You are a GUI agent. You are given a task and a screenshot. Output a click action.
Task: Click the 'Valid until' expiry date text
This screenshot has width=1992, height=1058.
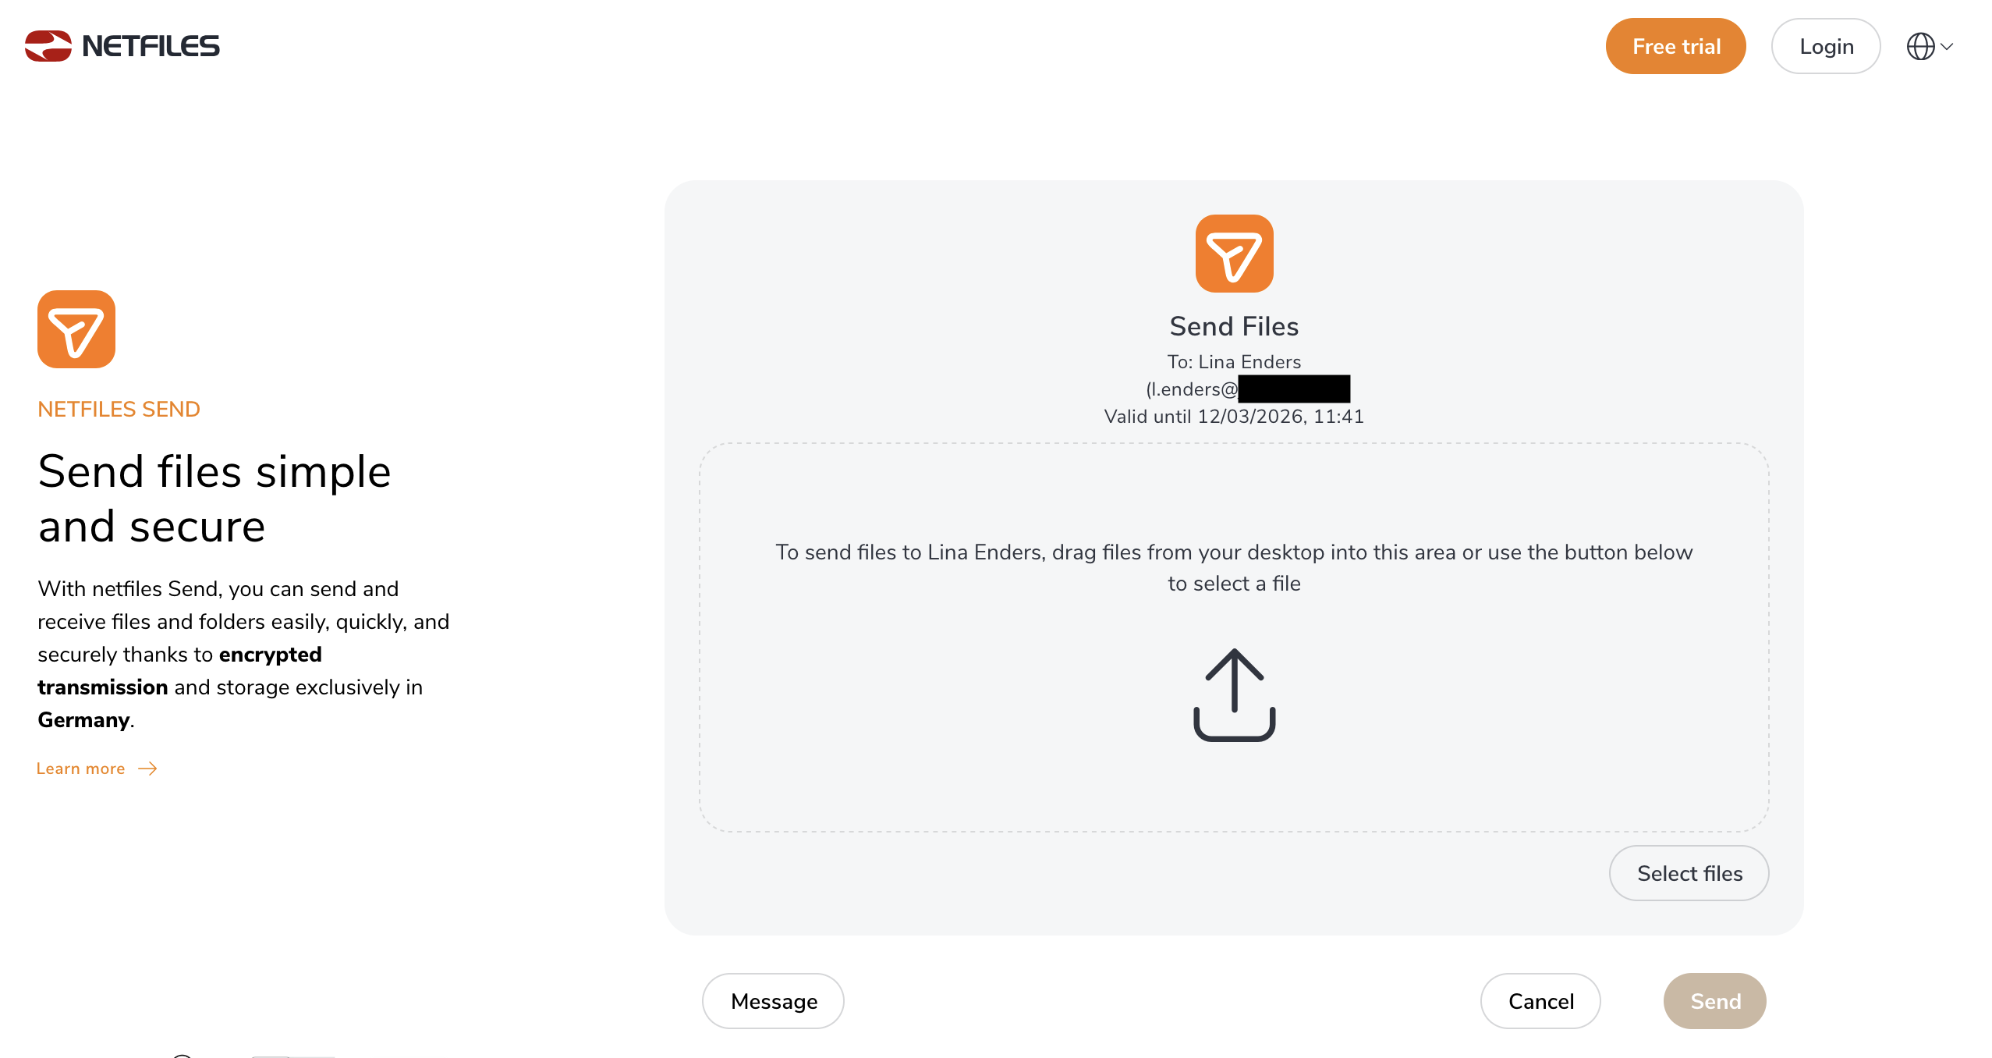coord(1234,417)
